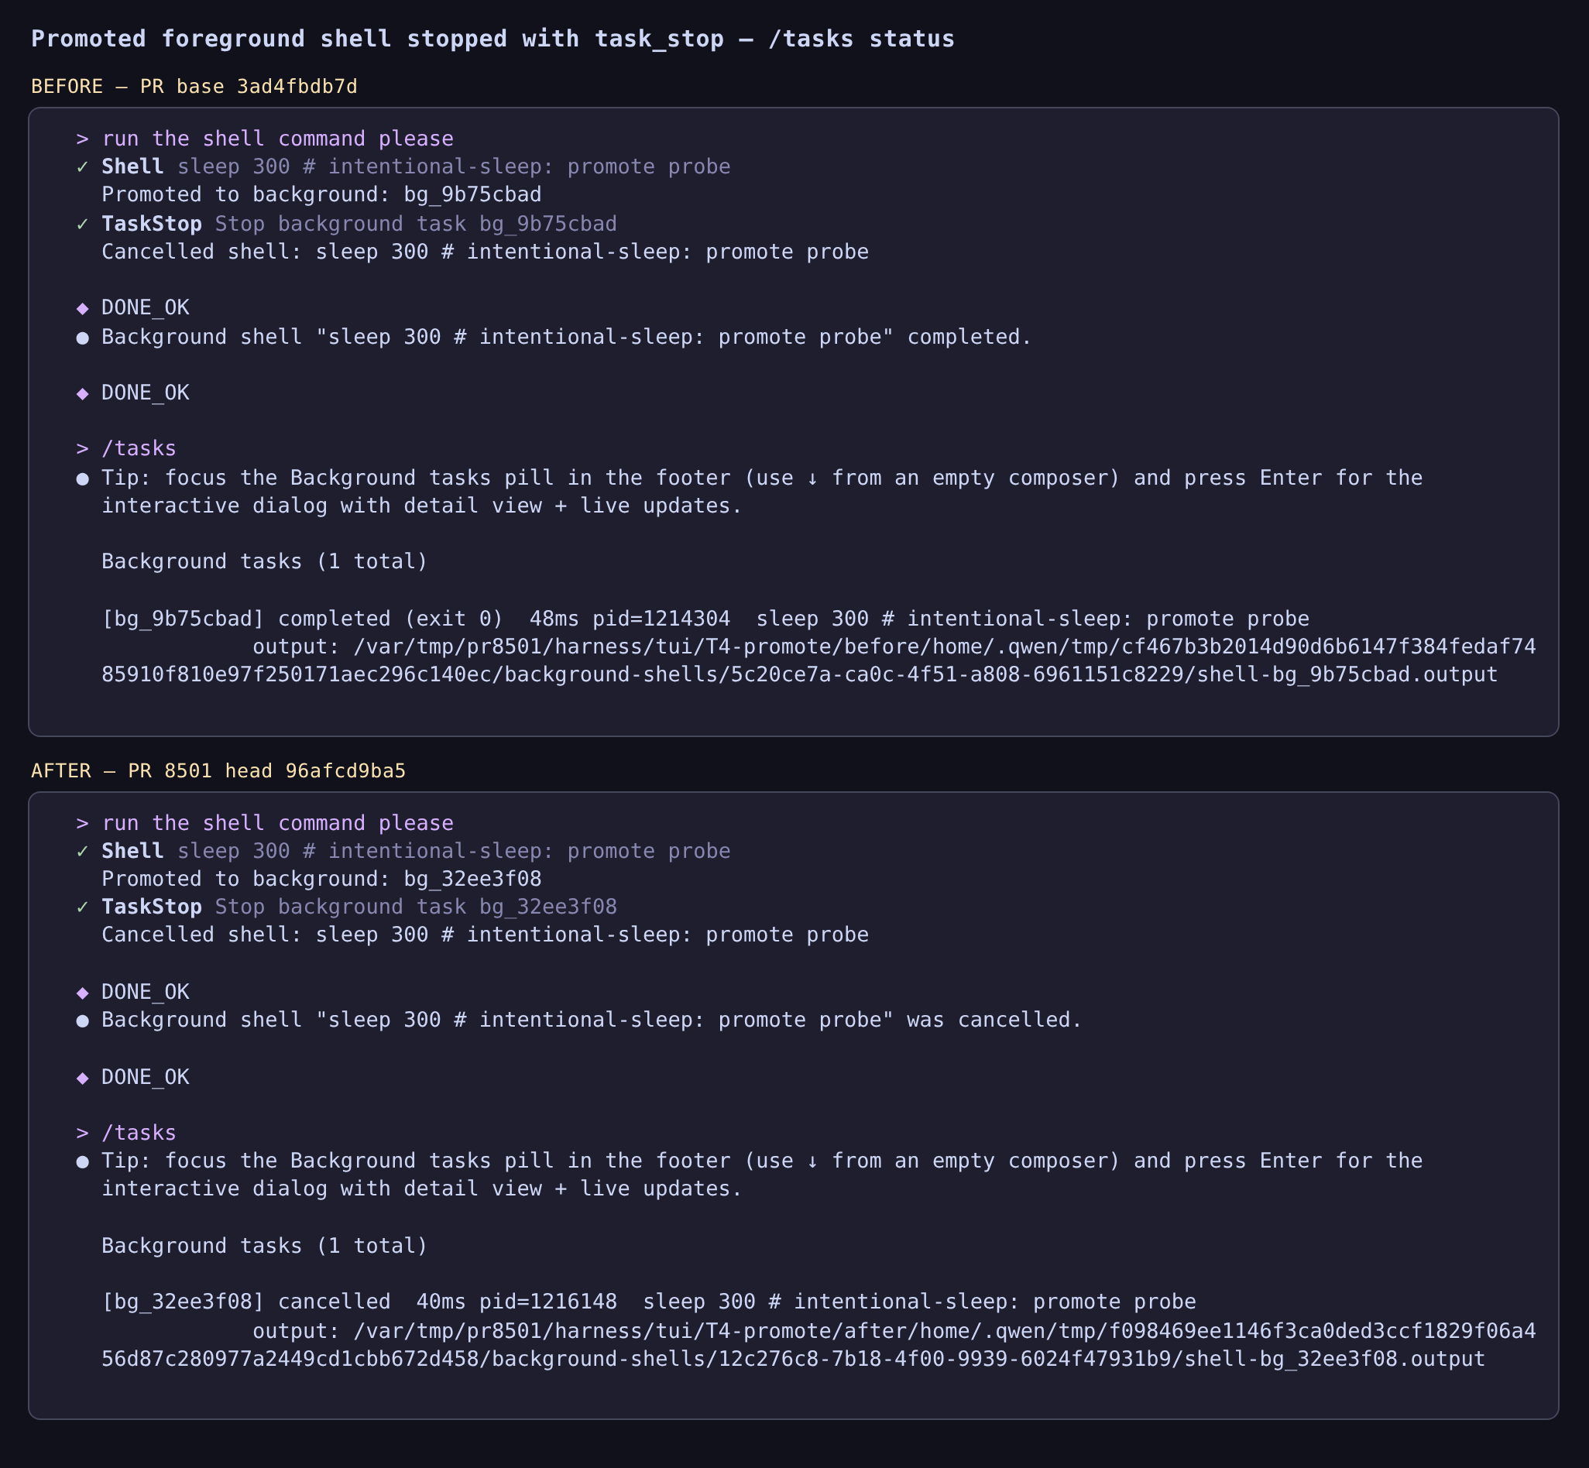Image resolution: width=1589 pixels, height=1468 pixels.
Task: Click the /tasks command in the AFTER panel
Action: [x=139, y=1133]
